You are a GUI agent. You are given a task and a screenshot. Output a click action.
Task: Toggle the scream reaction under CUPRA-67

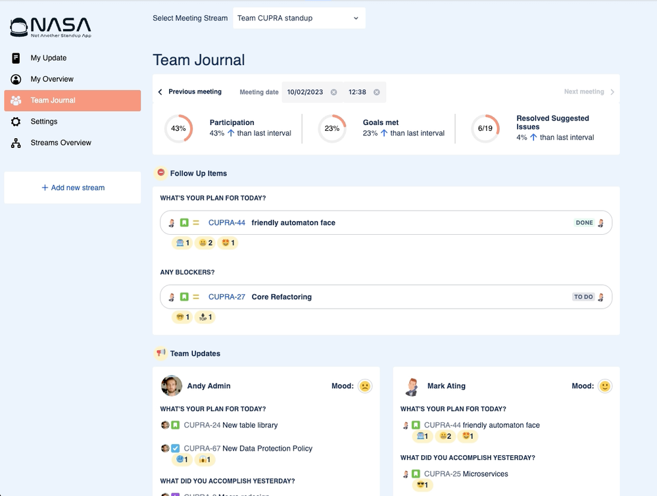click(205, 460)
